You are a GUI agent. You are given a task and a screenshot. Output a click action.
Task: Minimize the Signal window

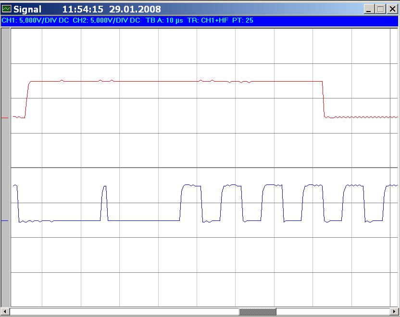[x=368, y=9]
